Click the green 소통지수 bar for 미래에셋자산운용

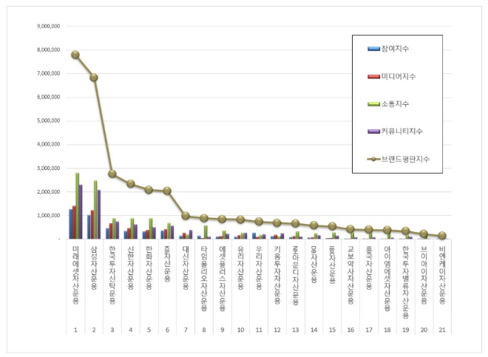tap(78, 205)
